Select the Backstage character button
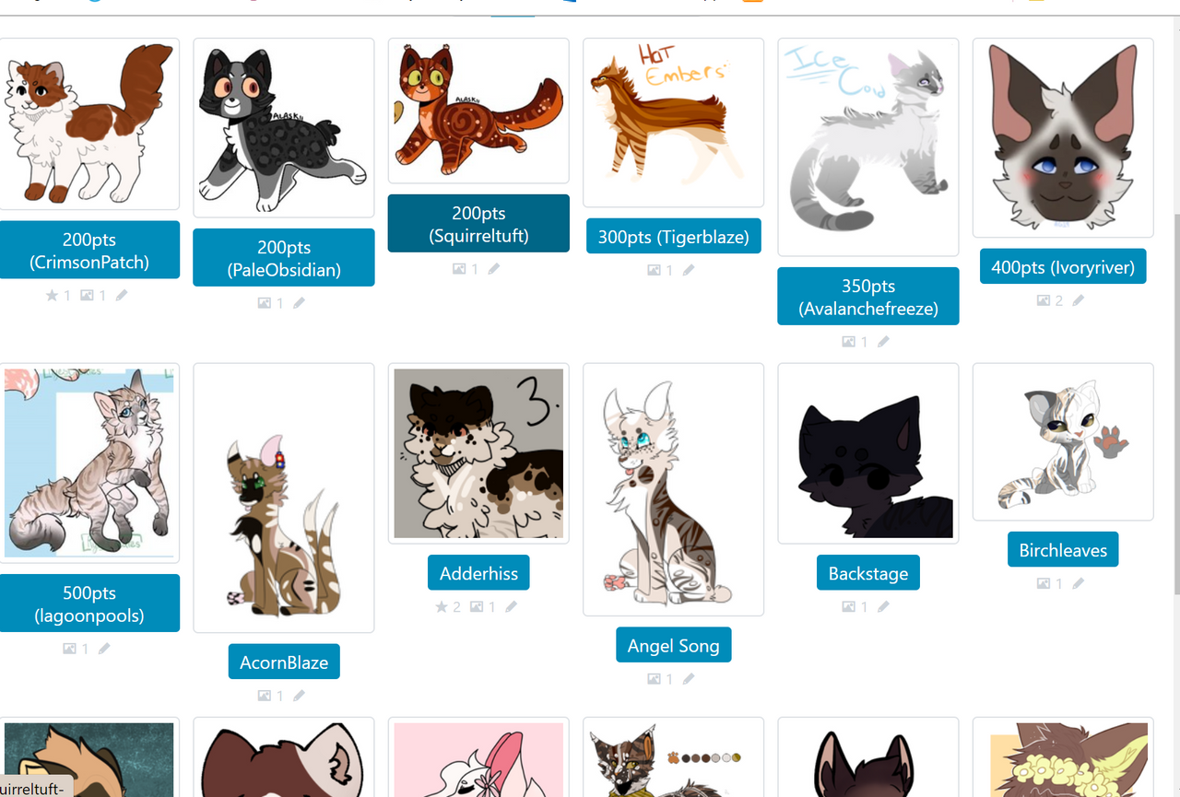 pos(868,573)
